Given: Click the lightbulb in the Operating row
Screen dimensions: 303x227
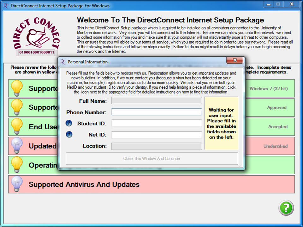Looking at the screenshot, I should pyautogui.click(x=17, y=165).
